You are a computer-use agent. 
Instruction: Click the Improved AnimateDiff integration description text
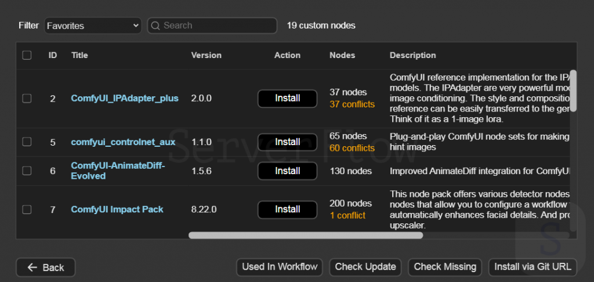(x=480, y=171)
